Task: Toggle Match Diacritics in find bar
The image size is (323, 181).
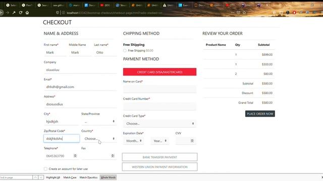Action: click(x=88, y=177)
